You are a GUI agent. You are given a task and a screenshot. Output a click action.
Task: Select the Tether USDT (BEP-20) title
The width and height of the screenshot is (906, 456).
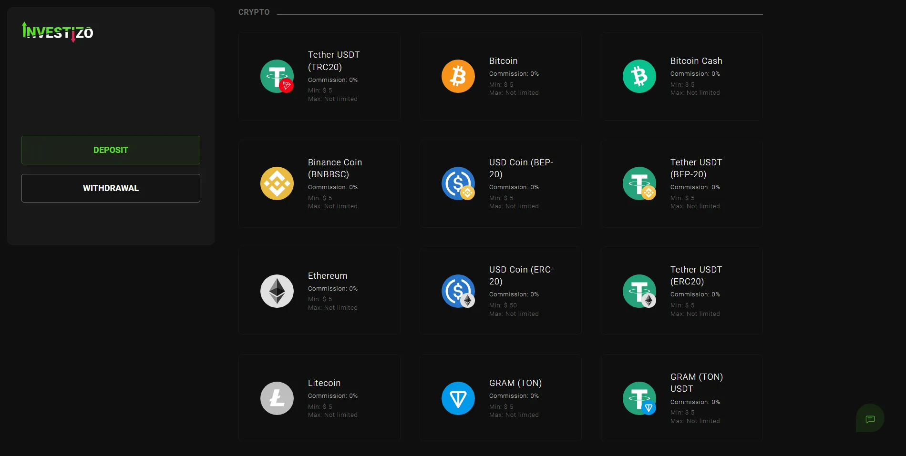coord(696,168)
